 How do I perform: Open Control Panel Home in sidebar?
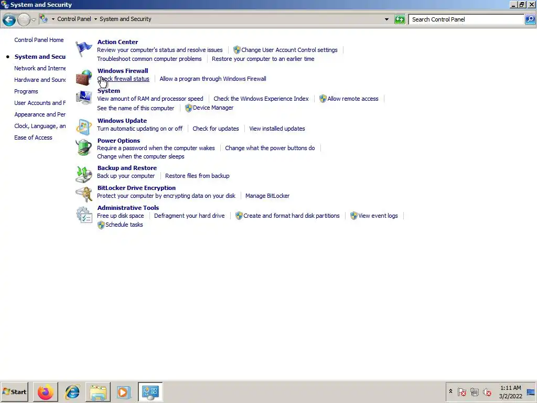pyautogui.click(x=39, y=40)
